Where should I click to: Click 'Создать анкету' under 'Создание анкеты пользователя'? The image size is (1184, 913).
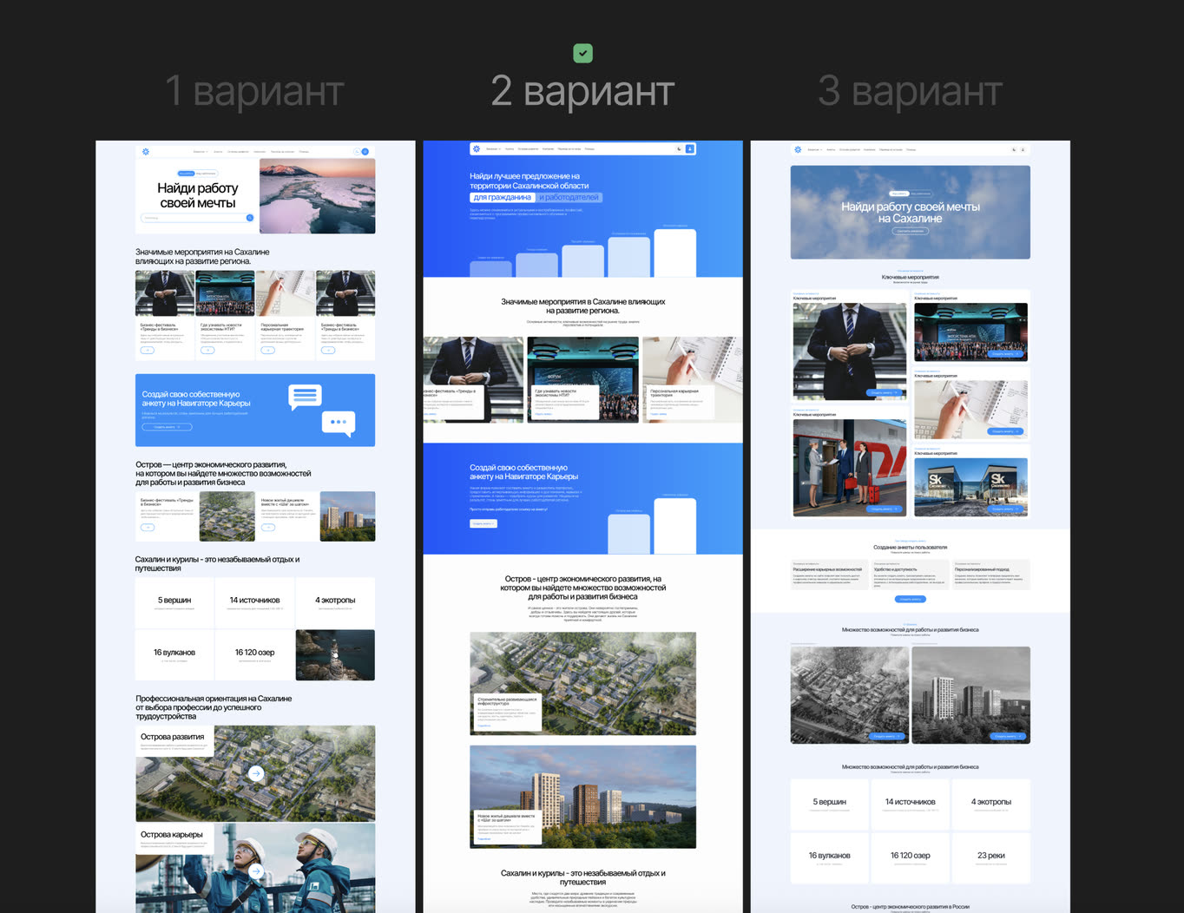click(x=911, y=599)
